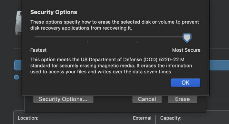Click the DOD 5220-22 M description text
The height and width of the screenshot is (124, 229).
pos(111,66)
